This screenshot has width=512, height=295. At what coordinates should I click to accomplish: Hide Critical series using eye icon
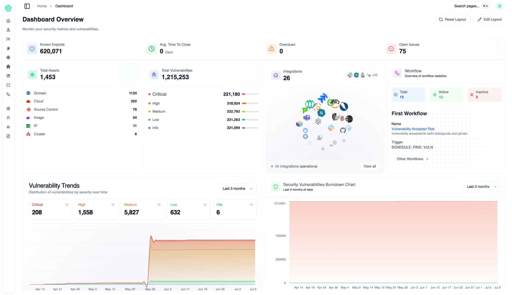[67, 205]
